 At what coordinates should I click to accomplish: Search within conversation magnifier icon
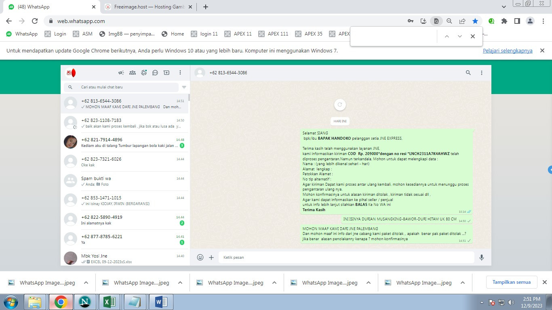tap(468, 73)
